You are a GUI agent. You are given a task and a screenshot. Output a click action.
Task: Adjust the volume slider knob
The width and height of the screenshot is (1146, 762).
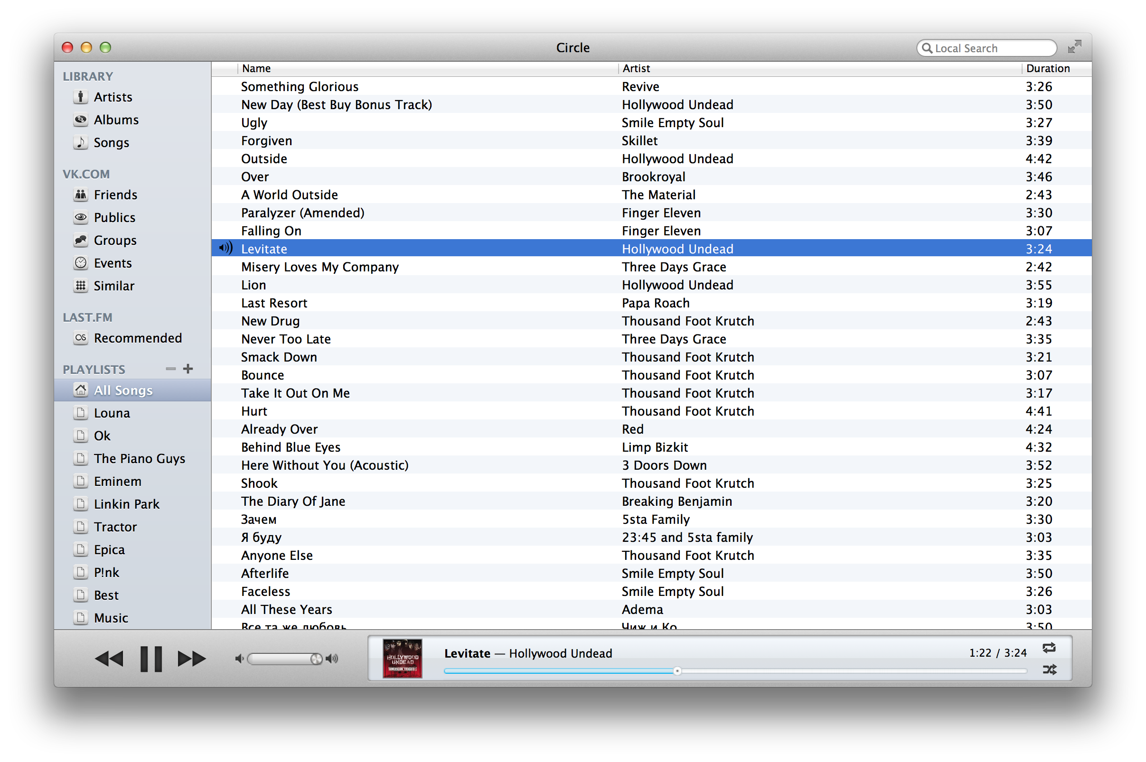point(317,659)
